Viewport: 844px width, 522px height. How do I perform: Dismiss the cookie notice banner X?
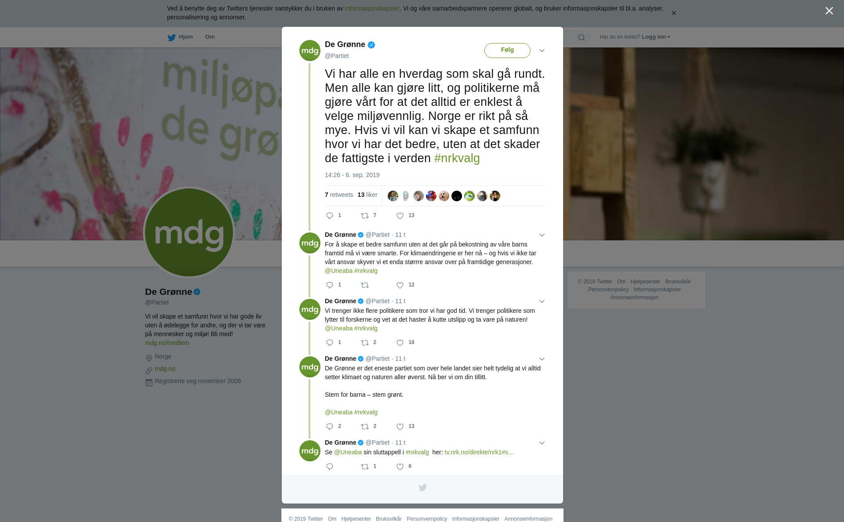point(674,13)
